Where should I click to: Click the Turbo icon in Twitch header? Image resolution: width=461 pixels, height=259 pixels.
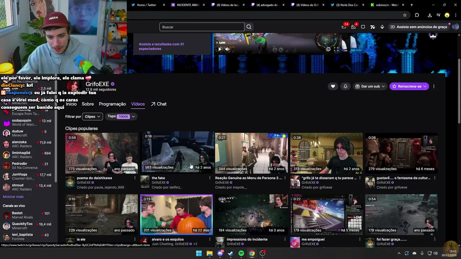[x=372, y=27]
